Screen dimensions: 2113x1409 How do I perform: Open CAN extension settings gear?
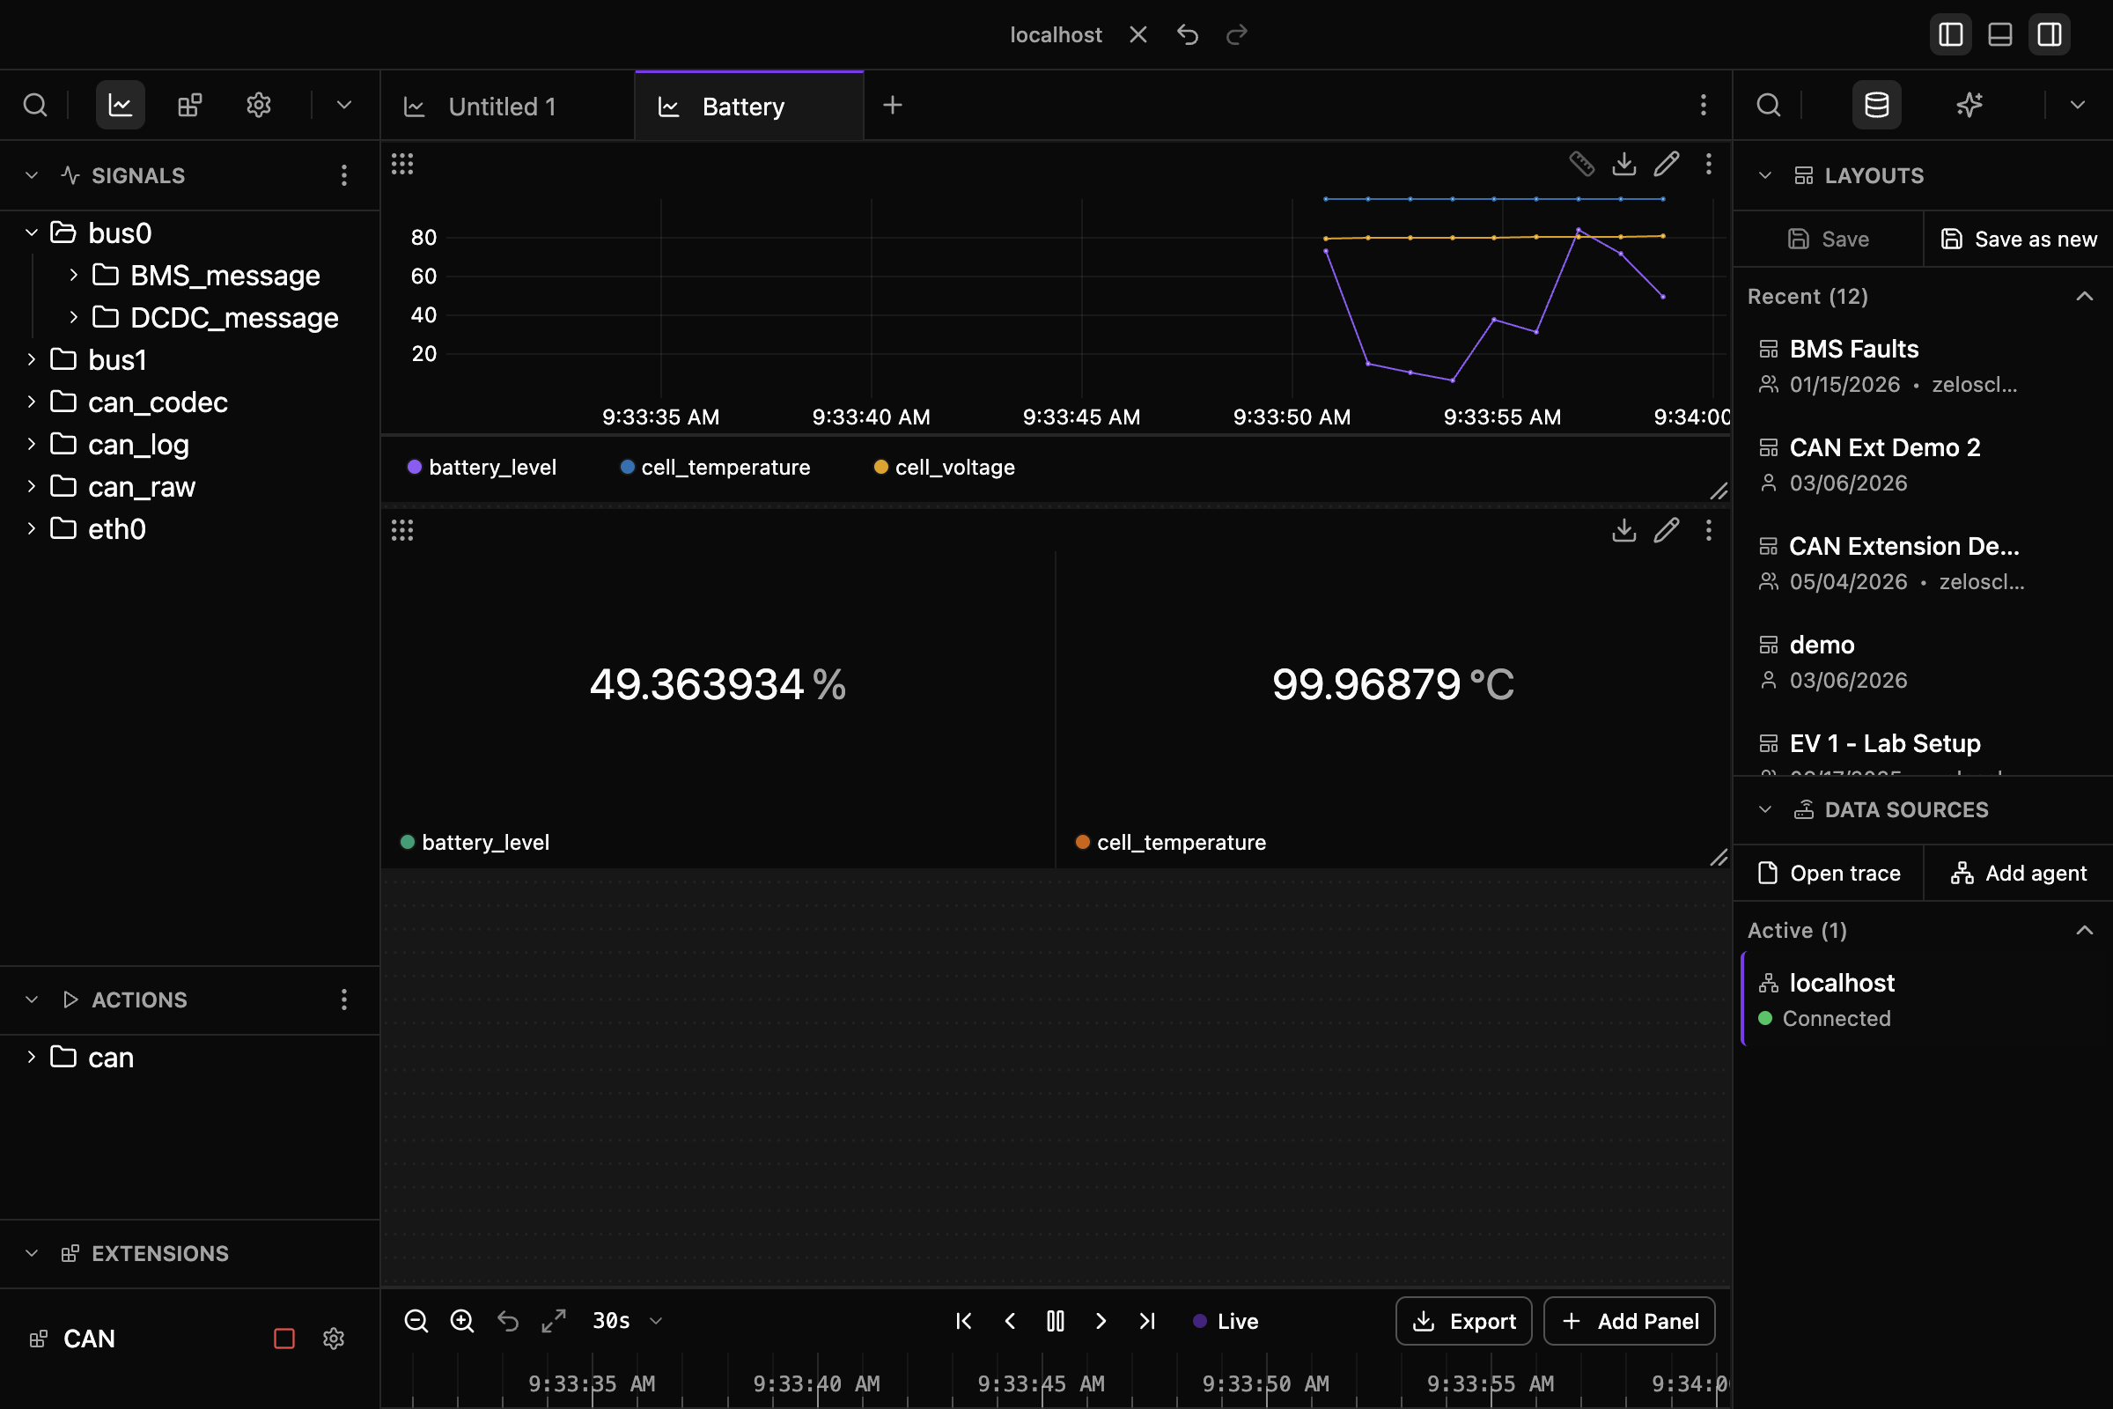point(334,1339)
